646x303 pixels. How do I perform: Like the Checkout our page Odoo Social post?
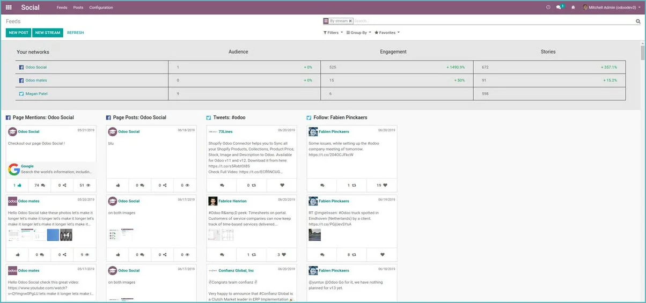tap(17, 185)
